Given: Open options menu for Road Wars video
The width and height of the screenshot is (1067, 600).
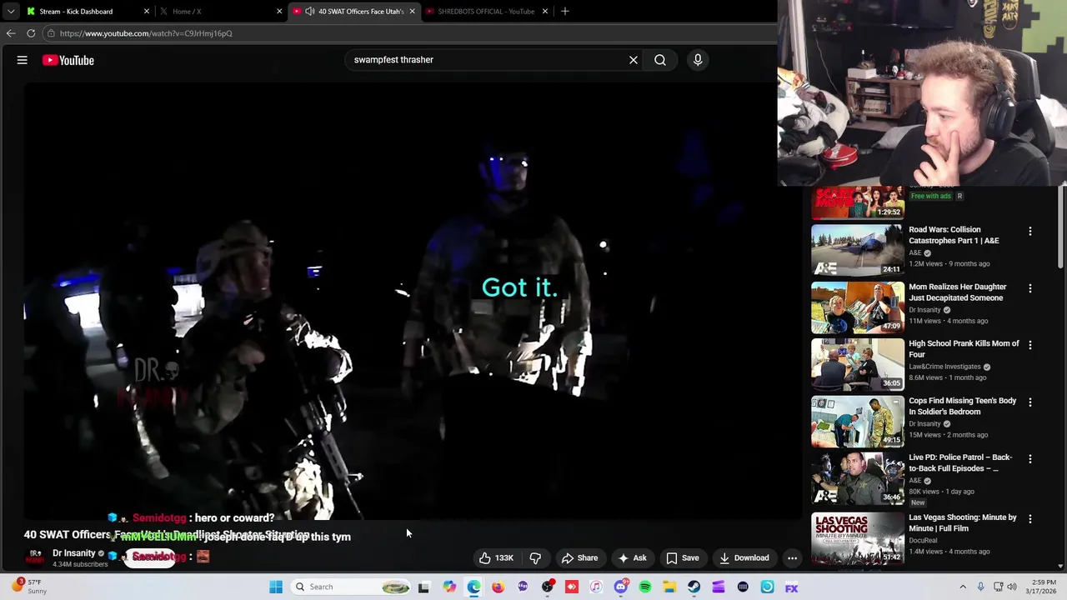Looking at the screenshot, I should [x=1030, y=231].
